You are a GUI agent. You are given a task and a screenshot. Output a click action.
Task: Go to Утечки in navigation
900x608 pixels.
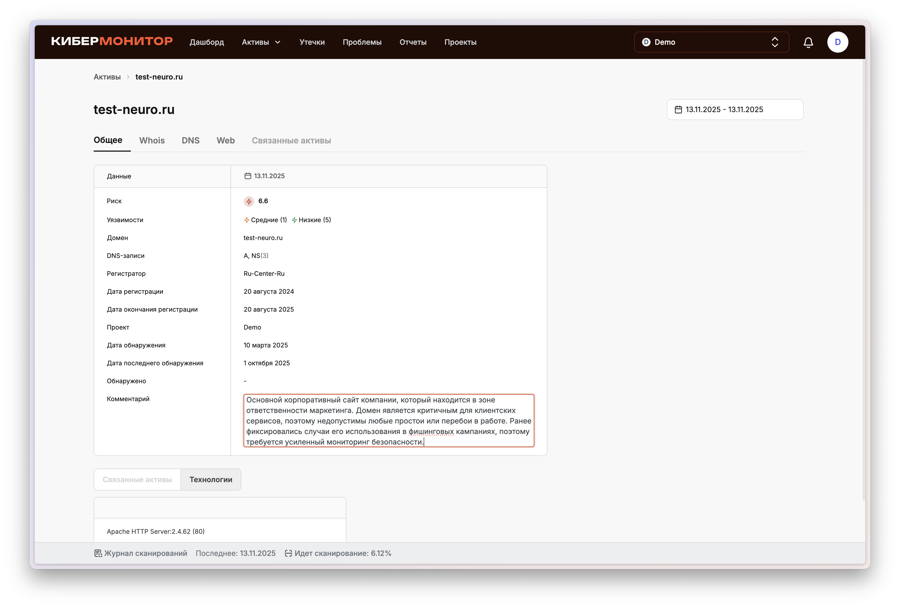[x=312, y=42]
